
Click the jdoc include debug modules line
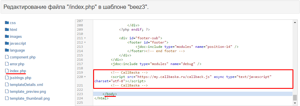[x=156, y=64]
